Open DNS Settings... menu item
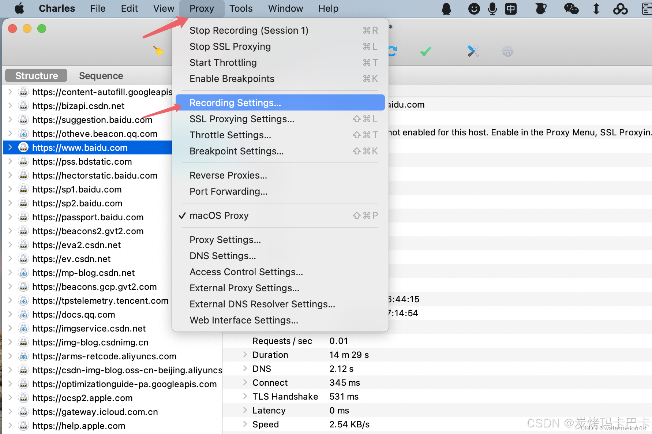652x434 pixels. [x=280, y=256]
